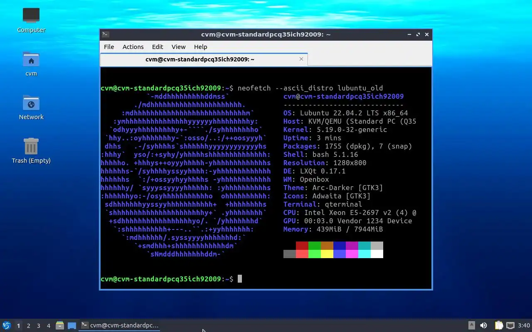This screenshot has width=532, height=332.
Task: Click the bright yellow color block
Action: click(327, 254)
